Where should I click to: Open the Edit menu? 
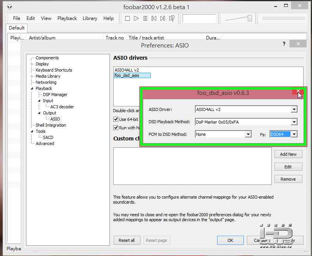(31, 18)
